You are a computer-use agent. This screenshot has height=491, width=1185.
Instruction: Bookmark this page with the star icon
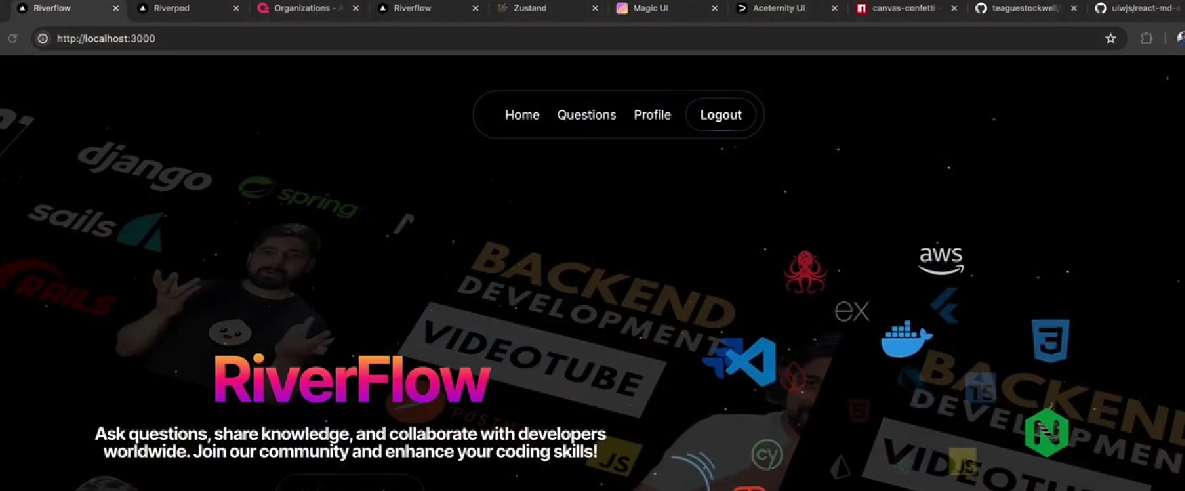click(1111, 39)
